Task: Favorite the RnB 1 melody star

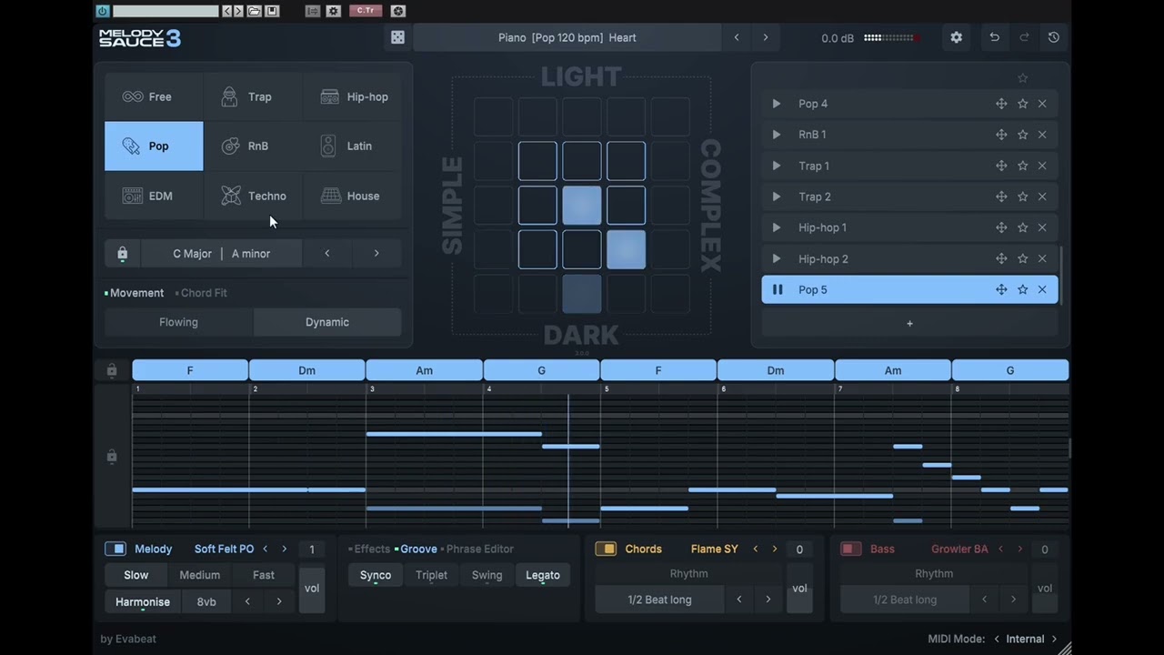Action: (x=1022, y=135)
